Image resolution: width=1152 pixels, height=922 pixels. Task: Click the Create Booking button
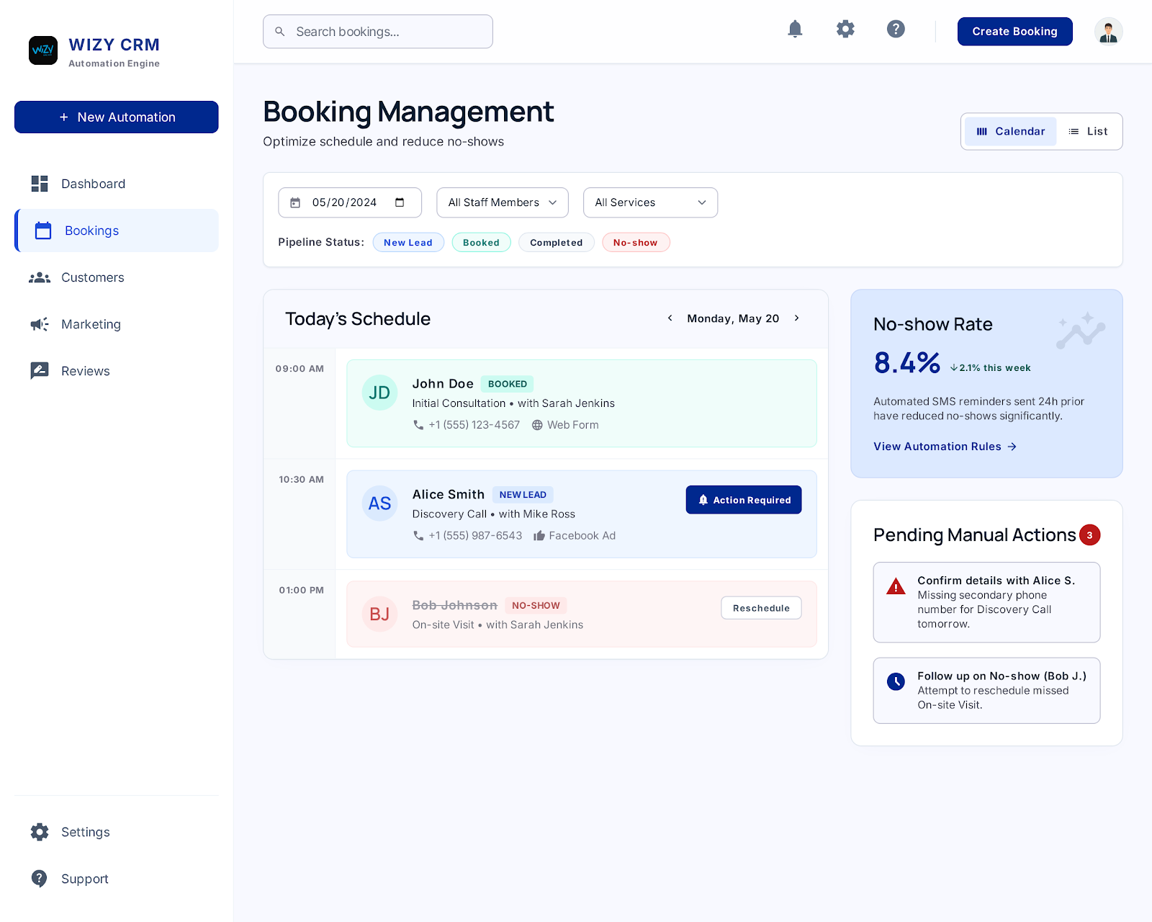[1014, 31]
